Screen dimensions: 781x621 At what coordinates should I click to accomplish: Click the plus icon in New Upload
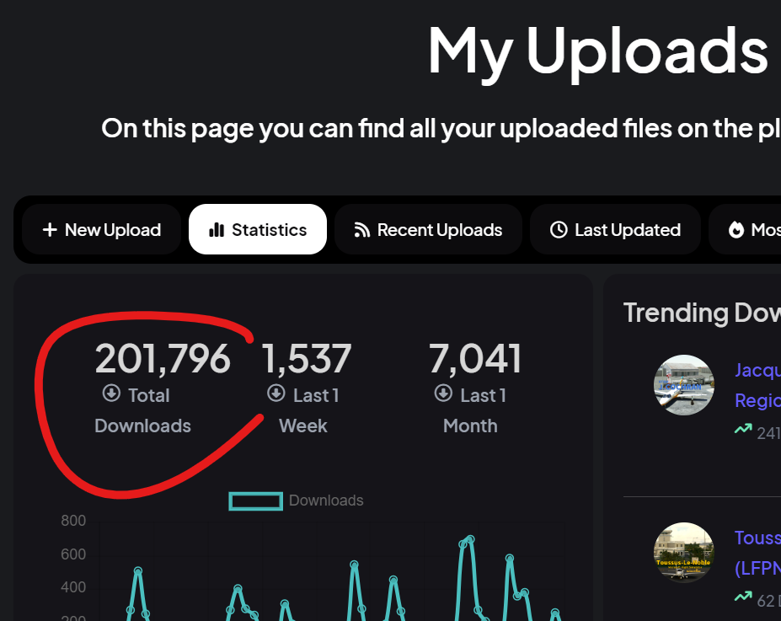pyautogui.click(x=50, y=229)
